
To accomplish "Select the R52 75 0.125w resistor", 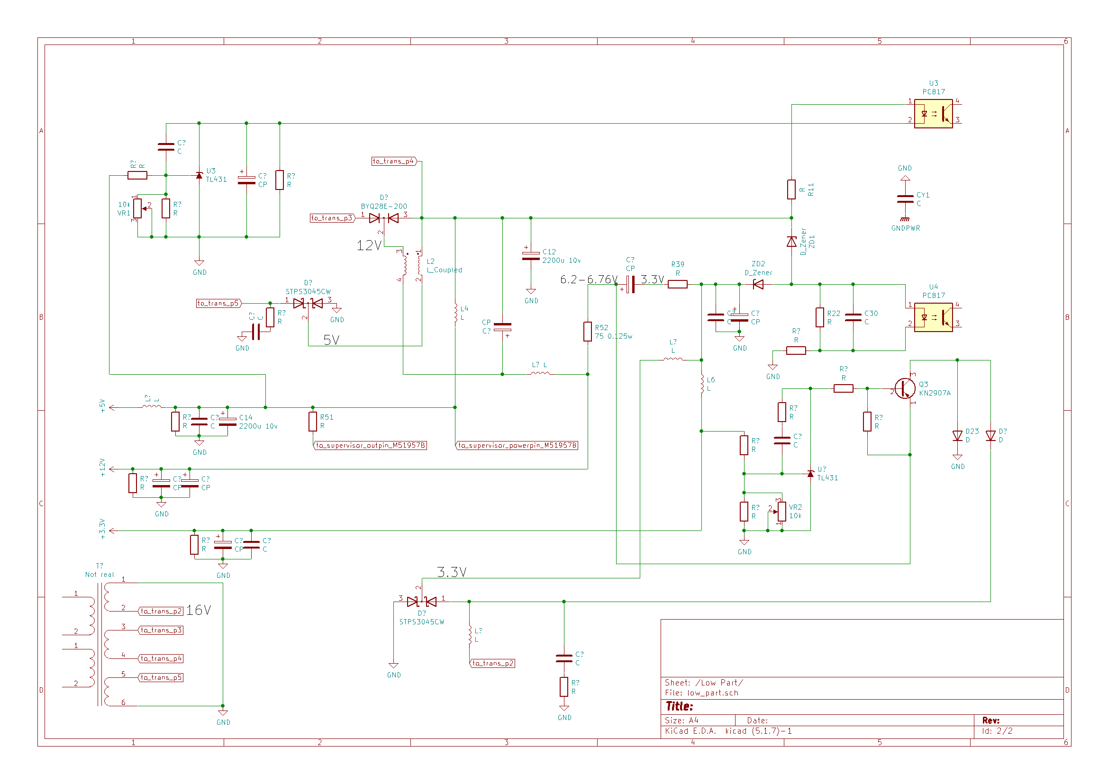I will [x=588, y=332].
